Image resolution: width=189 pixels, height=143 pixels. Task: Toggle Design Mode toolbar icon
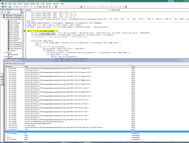(40, 7)
